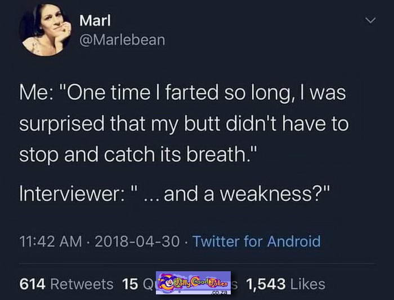The width and height of the screenshot is (394, 300).
Task: Open the Likes label list
Action: click(308, 284)
